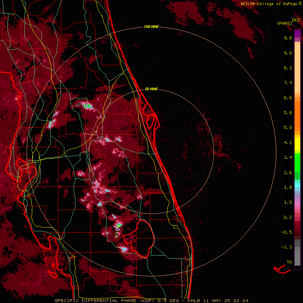Click the 22:24 timestamp

[x=241, y=301]
